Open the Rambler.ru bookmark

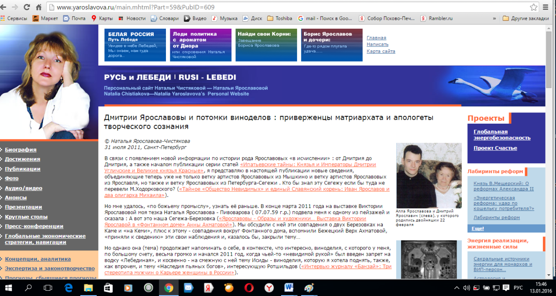[x=437, y=19]
